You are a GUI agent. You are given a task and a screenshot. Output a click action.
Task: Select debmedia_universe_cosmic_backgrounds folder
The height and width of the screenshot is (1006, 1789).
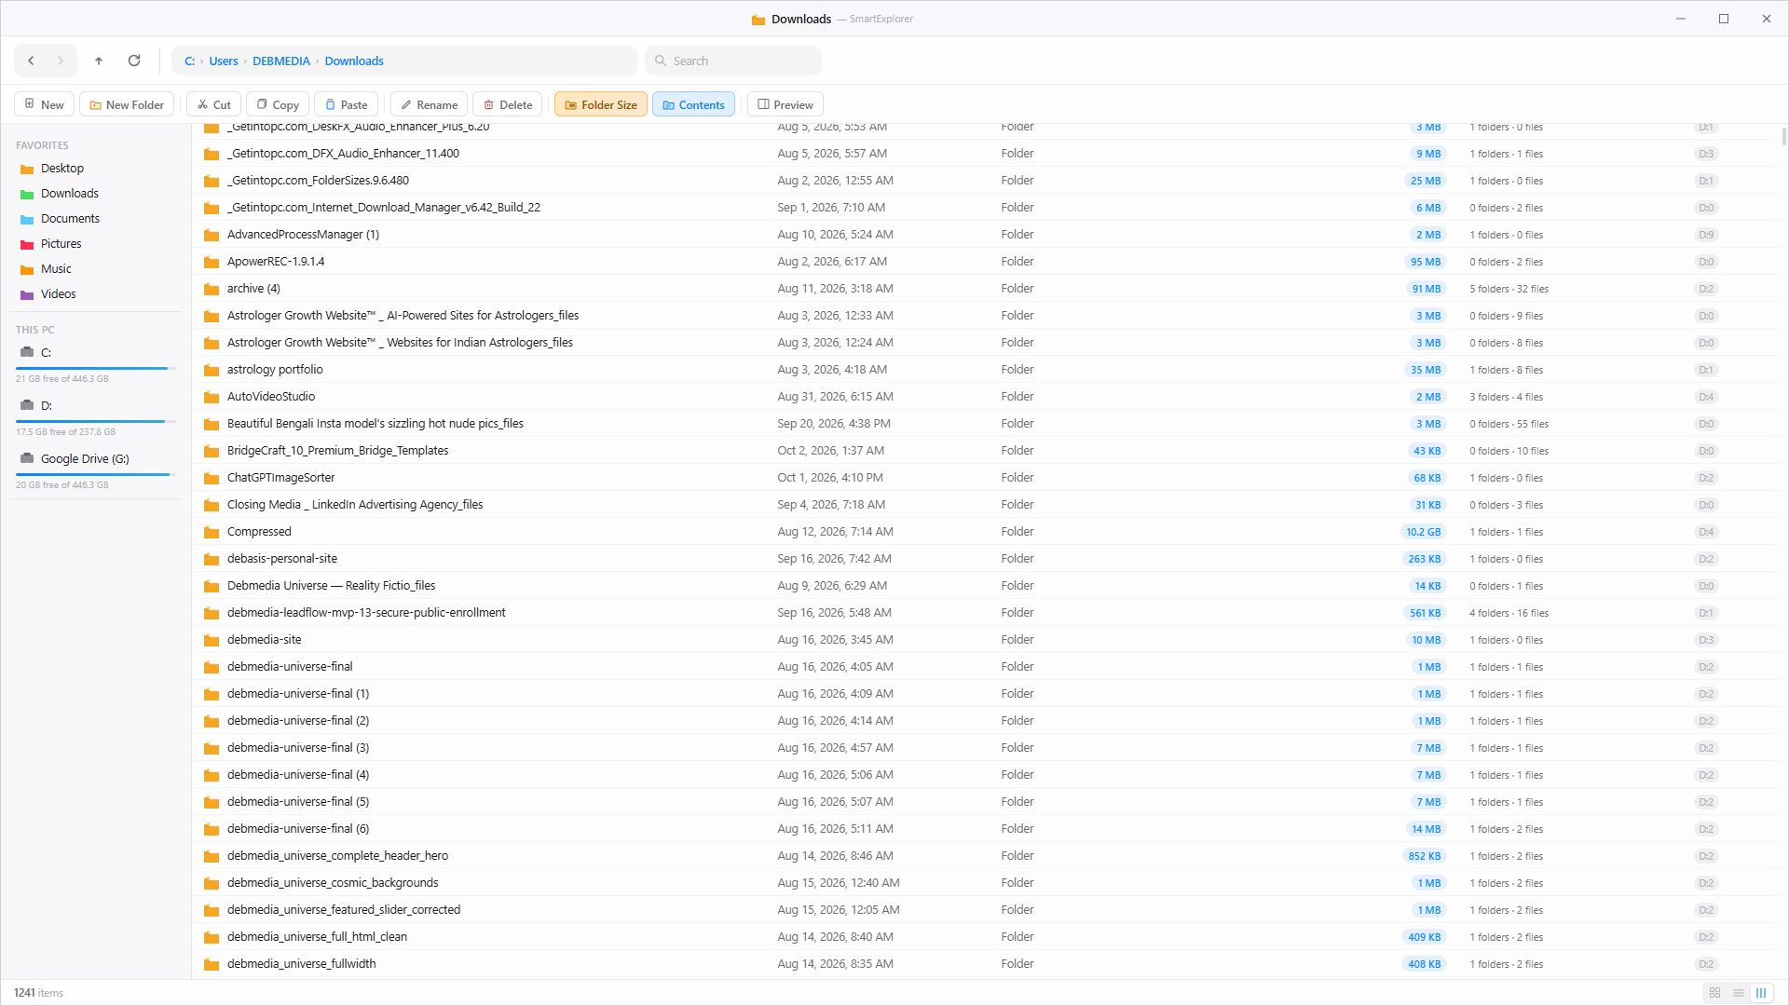(988, 883)
